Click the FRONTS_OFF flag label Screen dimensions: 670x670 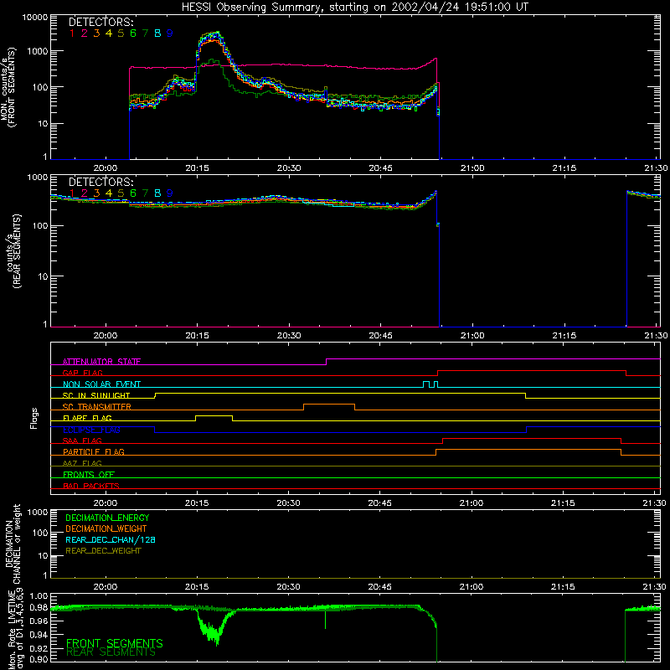[x=89, y=474]
